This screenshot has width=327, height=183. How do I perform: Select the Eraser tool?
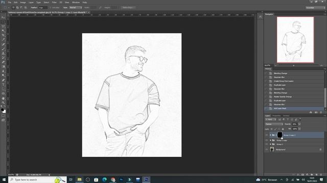point(3,62)
